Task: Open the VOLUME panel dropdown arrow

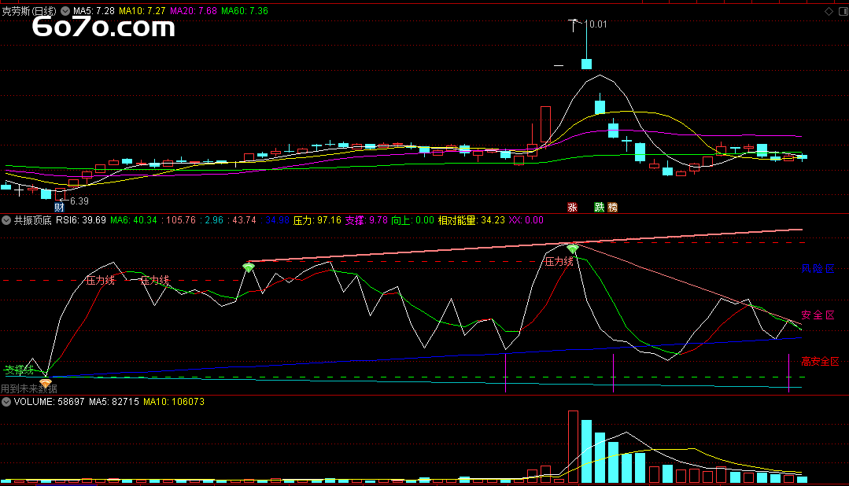Action: click(x=6, y=401)
